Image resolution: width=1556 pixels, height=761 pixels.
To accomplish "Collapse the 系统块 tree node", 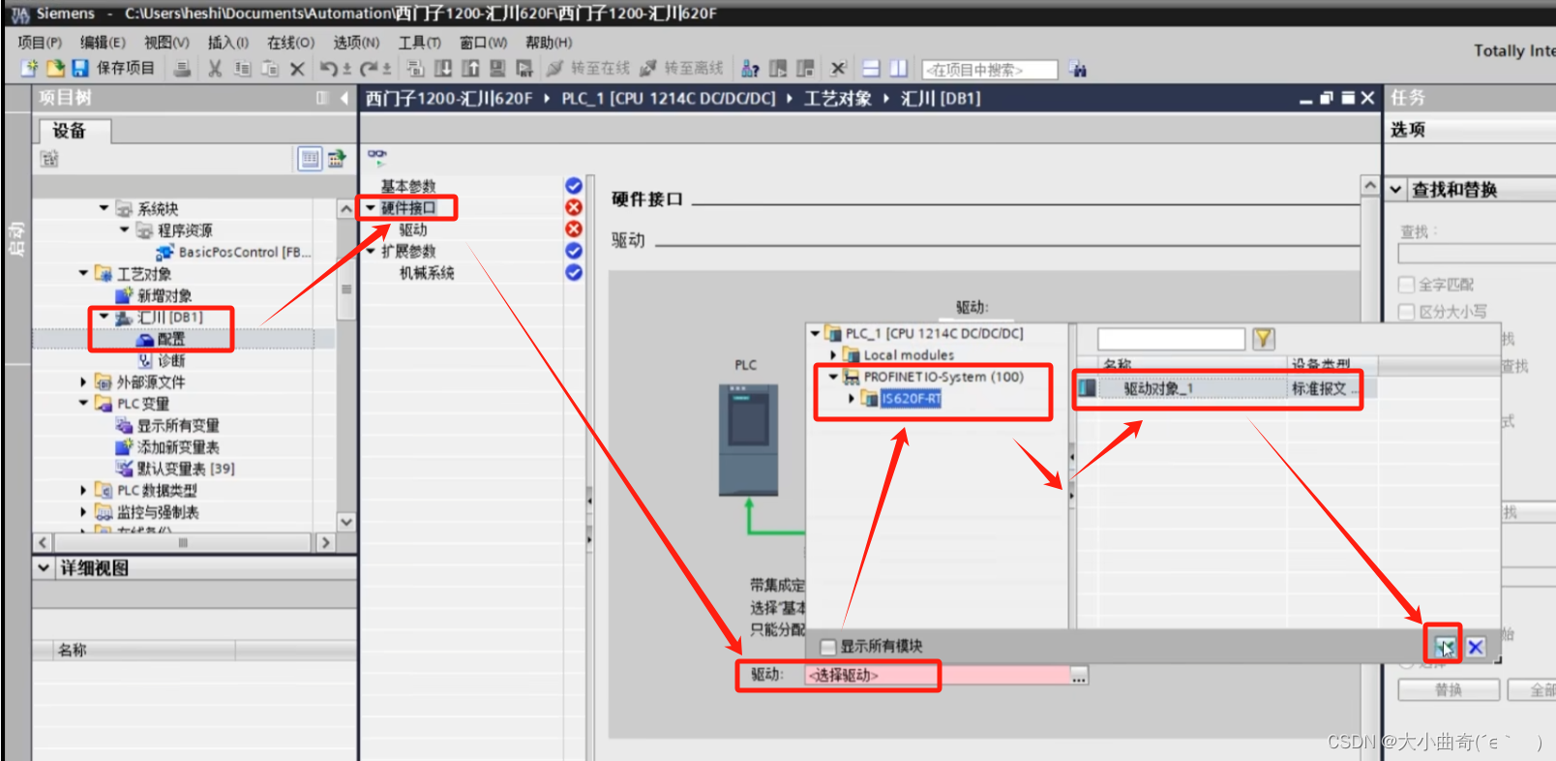I will [x=104, y=208].
